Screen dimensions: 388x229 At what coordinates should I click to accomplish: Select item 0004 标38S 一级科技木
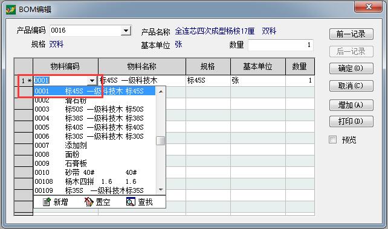click(x=94, y=118)
